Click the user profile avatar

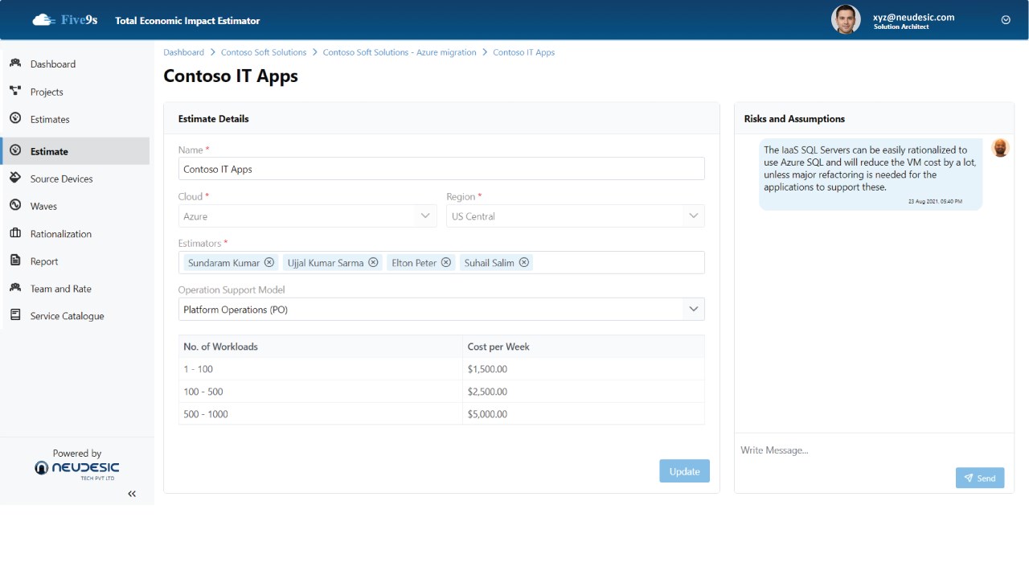[846, 19]
